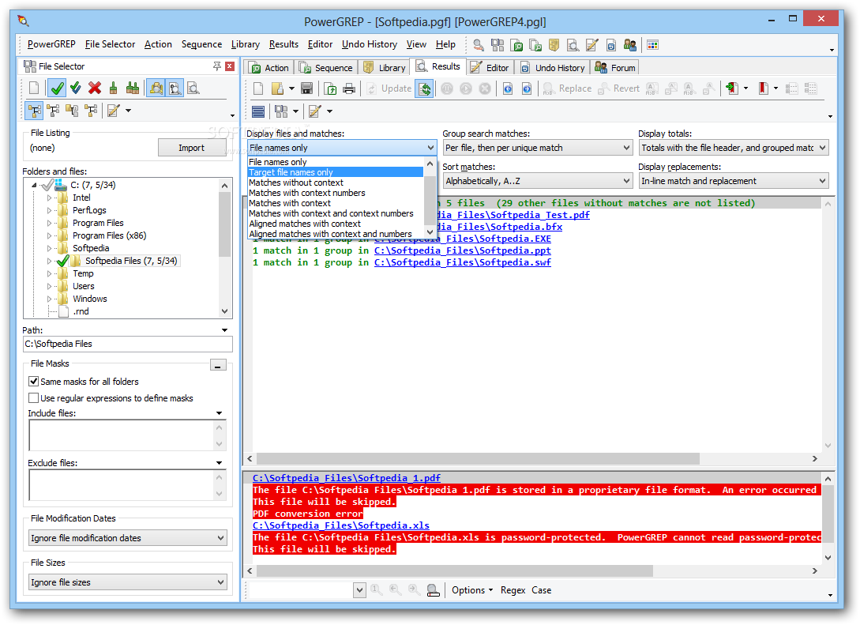Open the Softpedia.xls error link
This screenshot has height=625, width=860.
click(x=340, y=525)
